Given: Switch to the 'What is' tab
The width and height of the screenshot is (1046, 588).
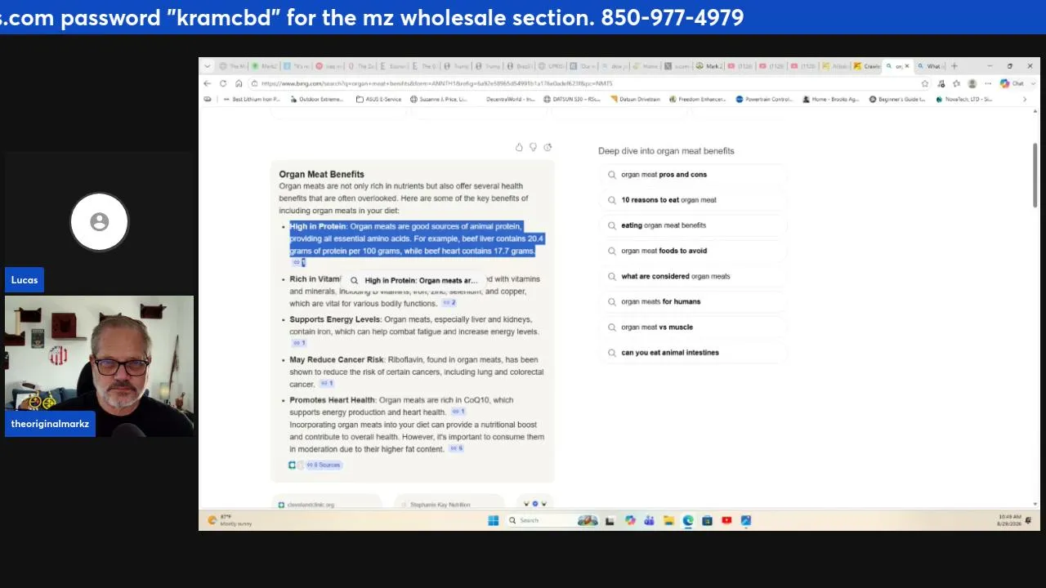Looking at the screenshot, I should click(930, 66).
